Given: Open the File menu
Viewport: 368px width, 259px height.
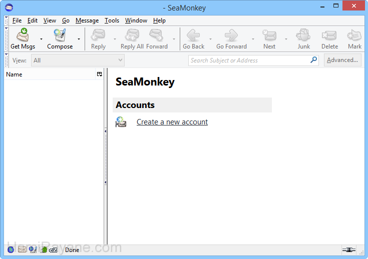Looking at the screenshot, I should (17, 20).
